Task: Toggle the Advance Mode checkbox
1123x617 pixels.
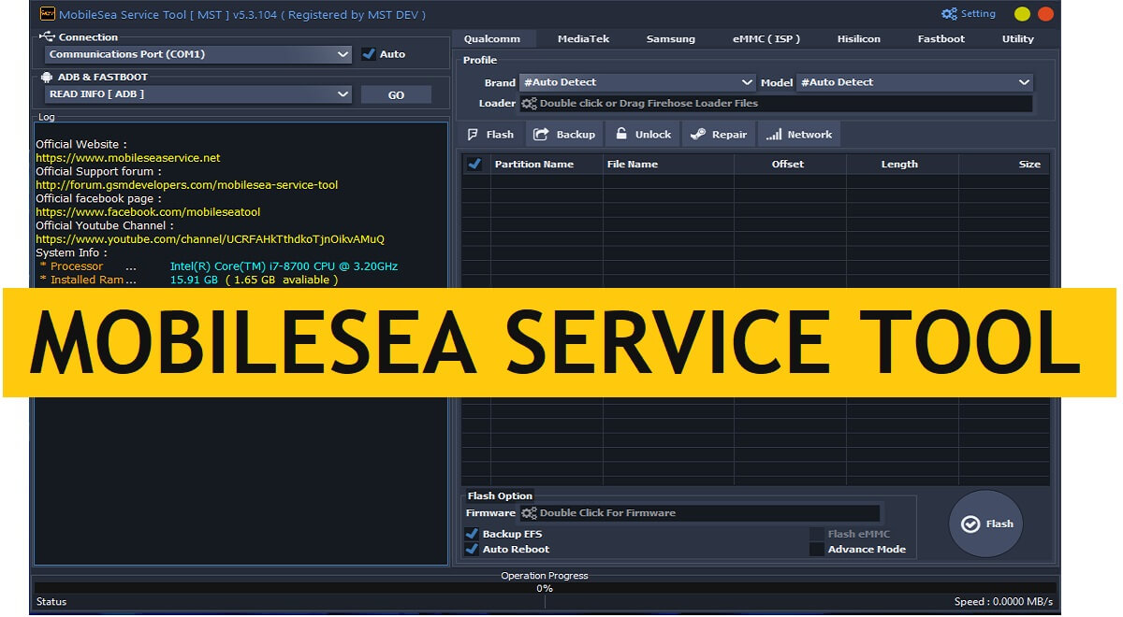Action: (x=816, y=549)
